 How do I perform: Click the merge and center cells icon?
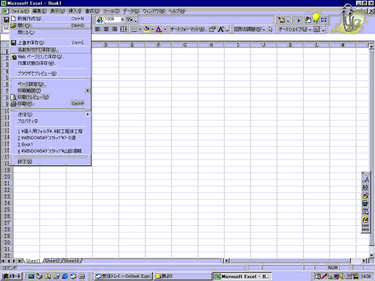(123, 29)
